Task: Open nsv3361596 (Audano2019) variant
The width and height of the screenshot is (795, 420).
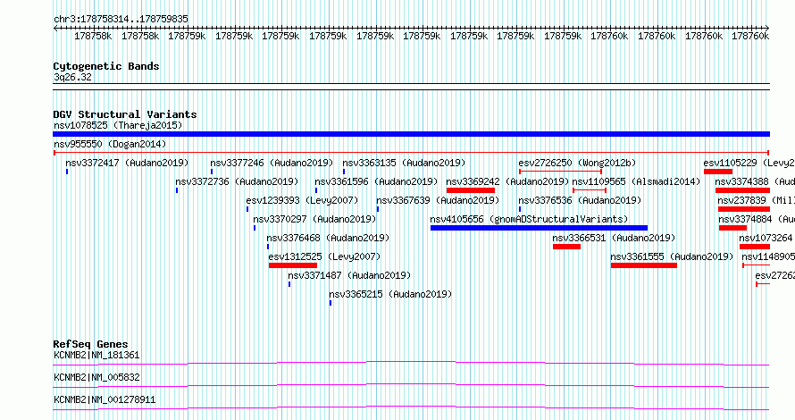Action: tap(376, 181)
